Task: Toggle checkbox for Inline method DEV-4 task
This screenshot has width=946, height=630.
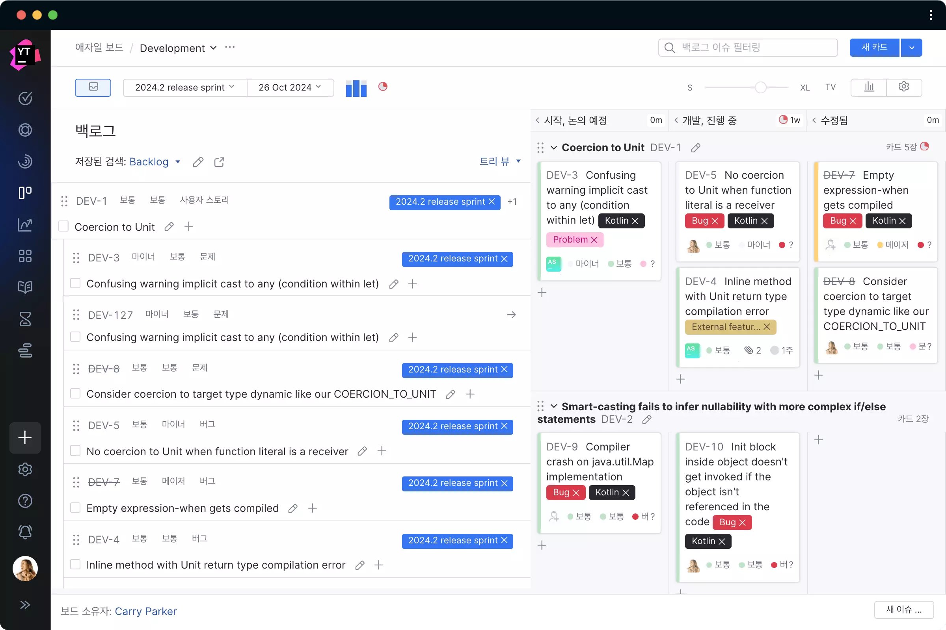Action: (75, 565)
